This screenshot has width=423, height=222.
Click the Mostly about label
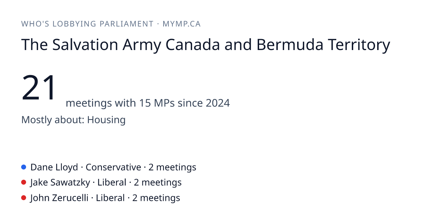53,120
